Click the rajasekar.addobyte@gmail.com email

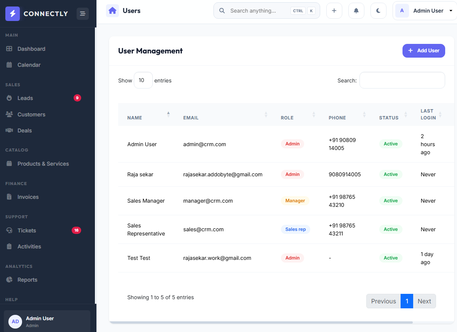(x=223, y=174)
